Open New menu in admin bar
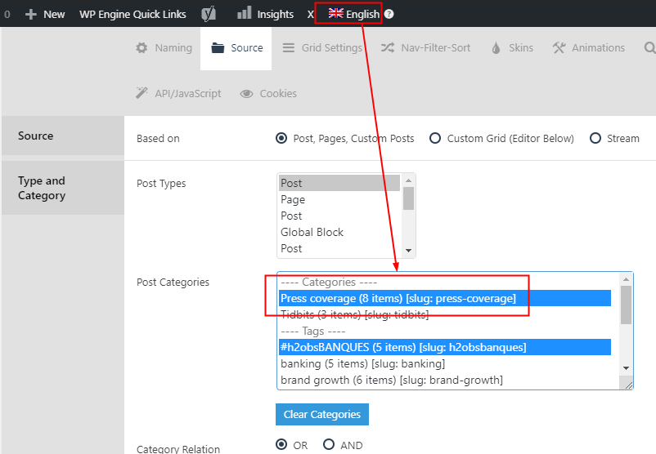The width and height of the screenshot is (656, 454). tap(45, 14)
